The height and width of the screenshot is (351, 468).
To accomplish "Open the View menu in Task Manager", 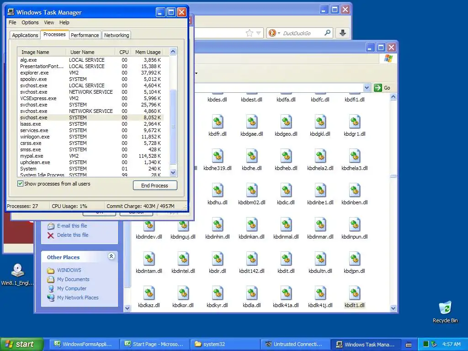I will point(49,22).
